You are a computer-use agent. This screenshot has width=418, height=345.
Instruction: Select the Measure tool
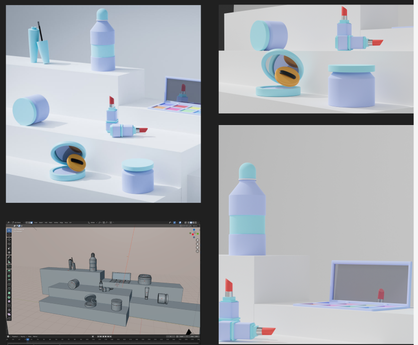tap(9, 262)
